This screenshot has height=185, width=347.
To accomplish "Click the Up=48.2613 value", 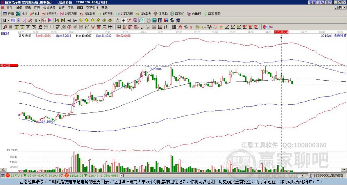I will point(63,36).
